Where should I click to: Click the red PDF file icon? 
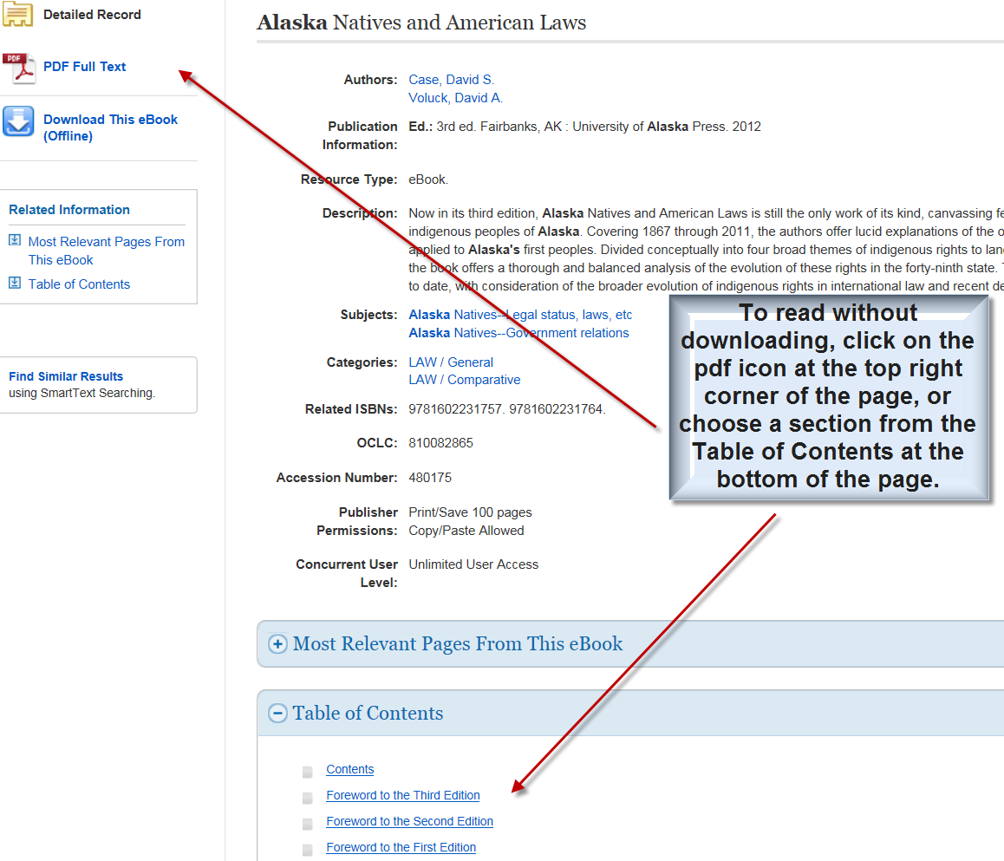[18, 68]
